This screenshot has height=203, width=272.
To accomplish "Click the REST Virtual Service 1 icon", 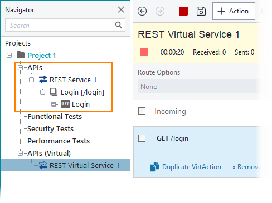I will click(43, 165).
